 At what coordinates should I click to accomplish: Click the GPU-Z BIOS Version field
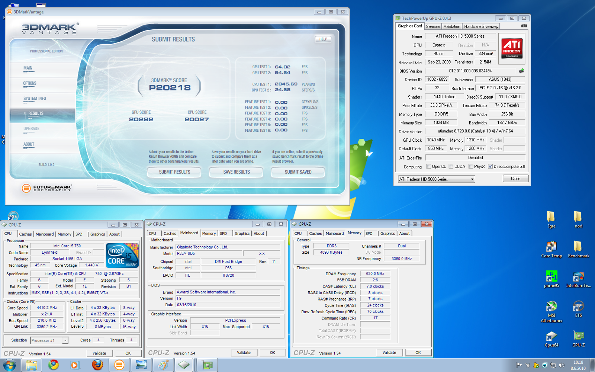click(470, 71)
